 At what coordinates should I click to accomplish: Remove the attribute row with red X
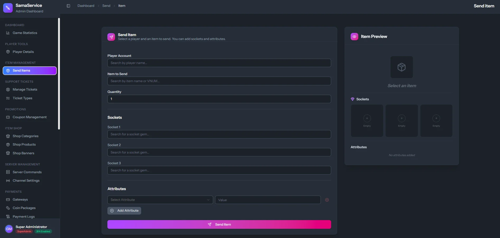pyautogui.click(x=327, y=200)
